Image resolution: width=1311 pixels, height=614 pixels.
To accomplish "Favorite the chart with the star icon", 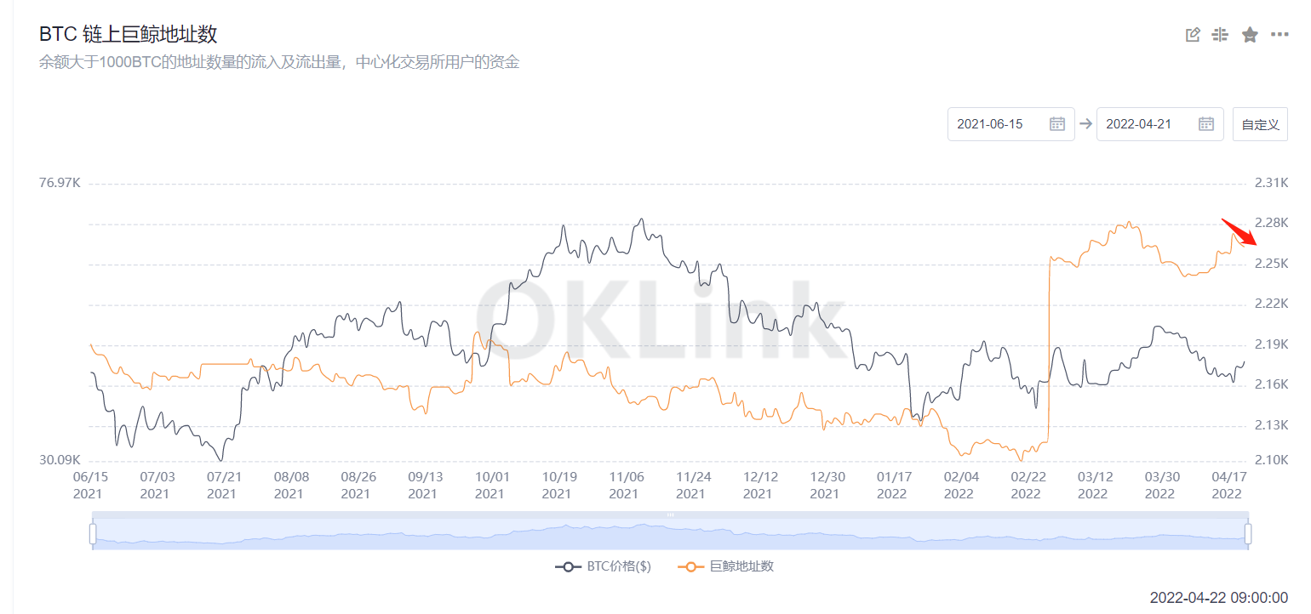I will point(1250,35).
